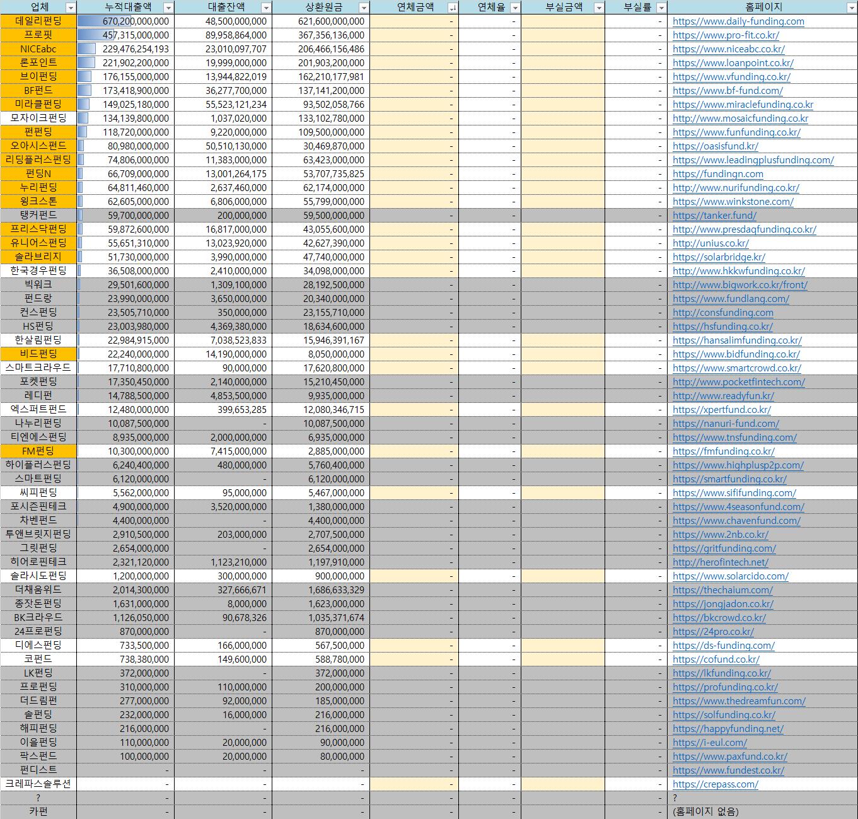Open the 부실률 column filter dropdown
Image resolution: width=858 pixels, height=819 pixels.
click(661, 8)
